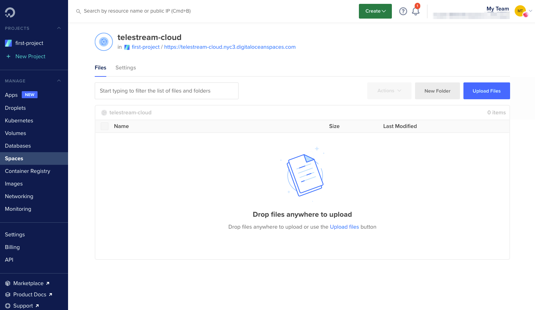Open the Create dropdown button
This screenshot has height=310, width=535.
375,11
